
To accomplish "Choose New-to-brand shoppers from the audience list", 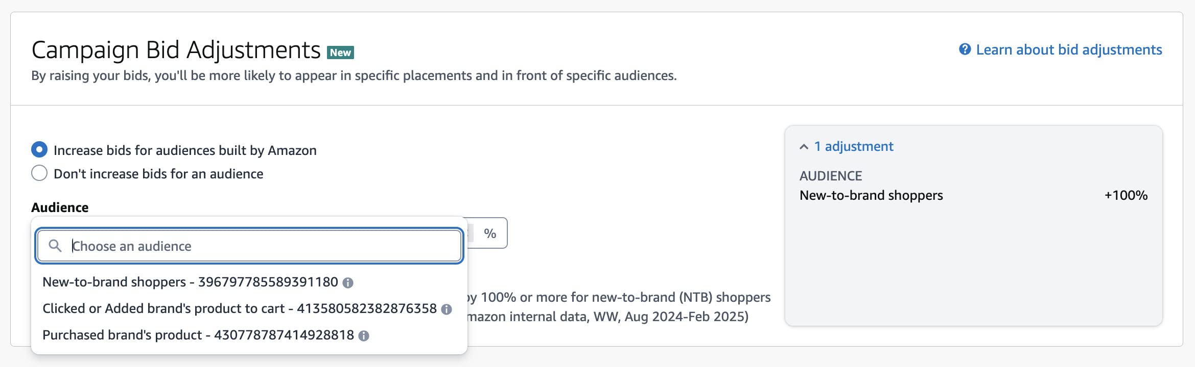I will [x=190, y=282].
